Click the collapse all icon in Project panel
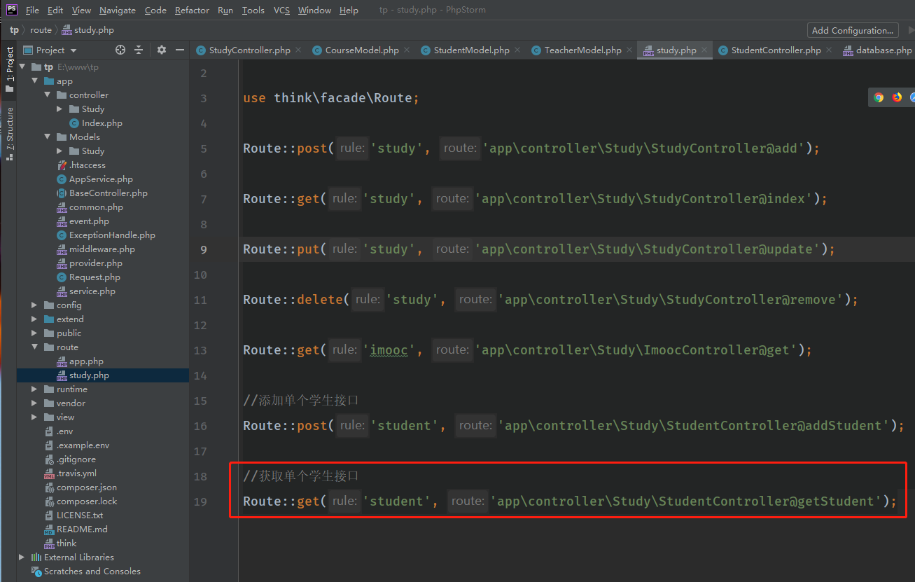The width and height of the screenshot is (915, 582). tap(139, 50)
